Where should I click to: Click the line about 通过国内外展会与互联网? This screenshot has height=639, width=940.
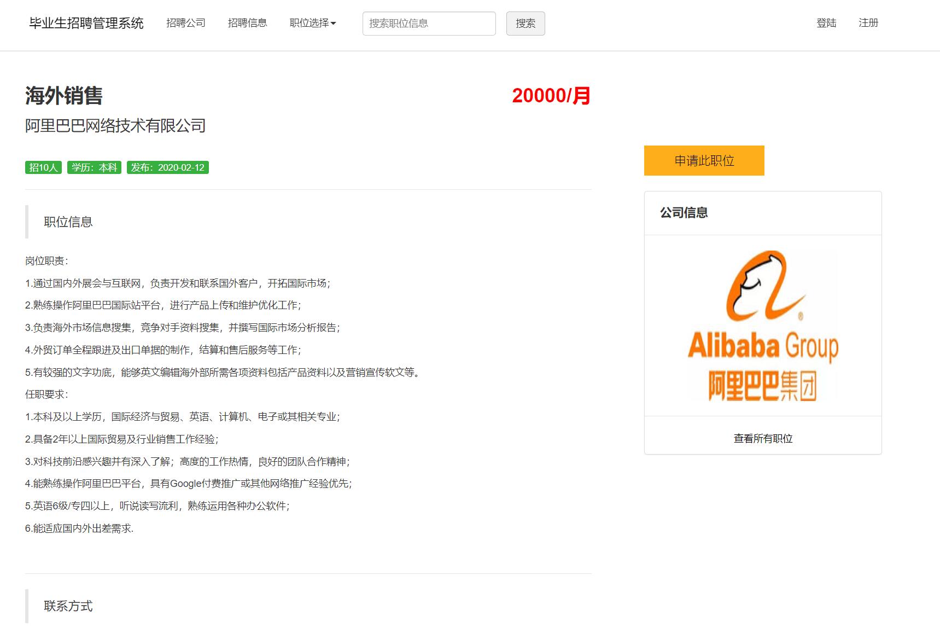[178, 283]
